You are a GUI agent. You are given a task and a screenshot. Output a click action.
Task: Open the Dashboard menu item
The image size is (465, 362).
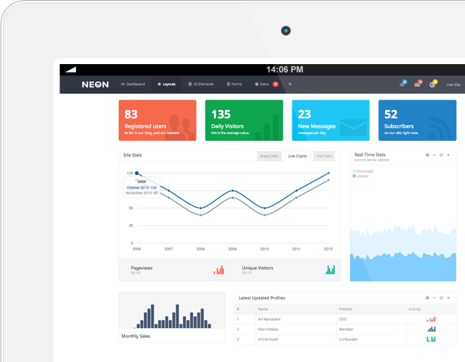(x=133, y=84)
